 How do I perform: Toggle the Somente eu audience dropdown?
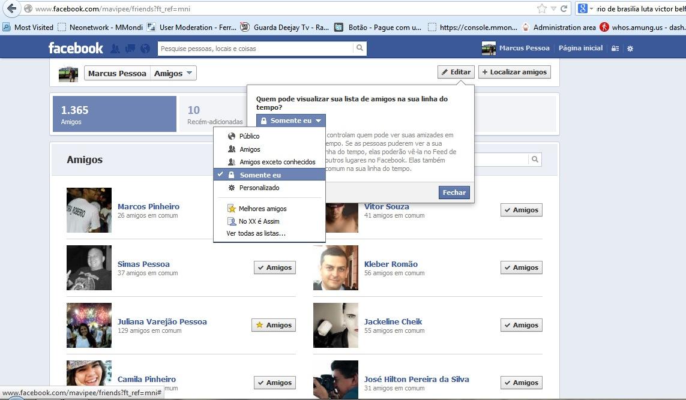[x=291, y=121]
